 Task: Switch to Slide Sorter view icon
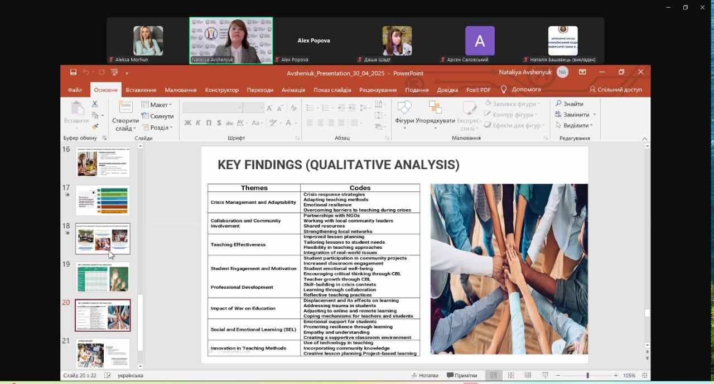pyautogui.click(x=510, y=376)
